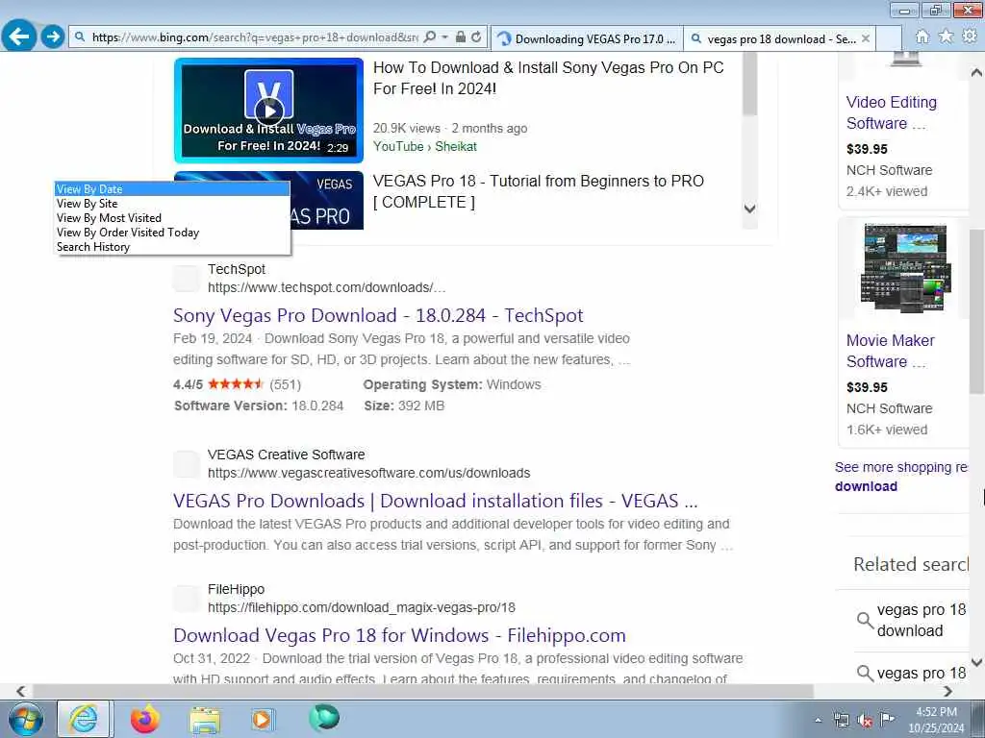
Task: Click the video list scrollbar thumb
Action: (749, 84)
